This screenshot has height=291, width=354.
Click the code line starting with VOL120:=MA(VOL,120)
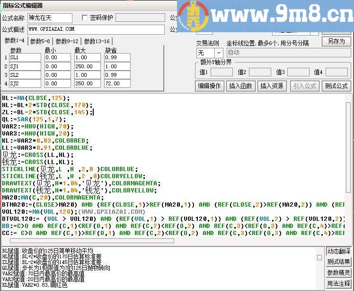coord(74,212)
